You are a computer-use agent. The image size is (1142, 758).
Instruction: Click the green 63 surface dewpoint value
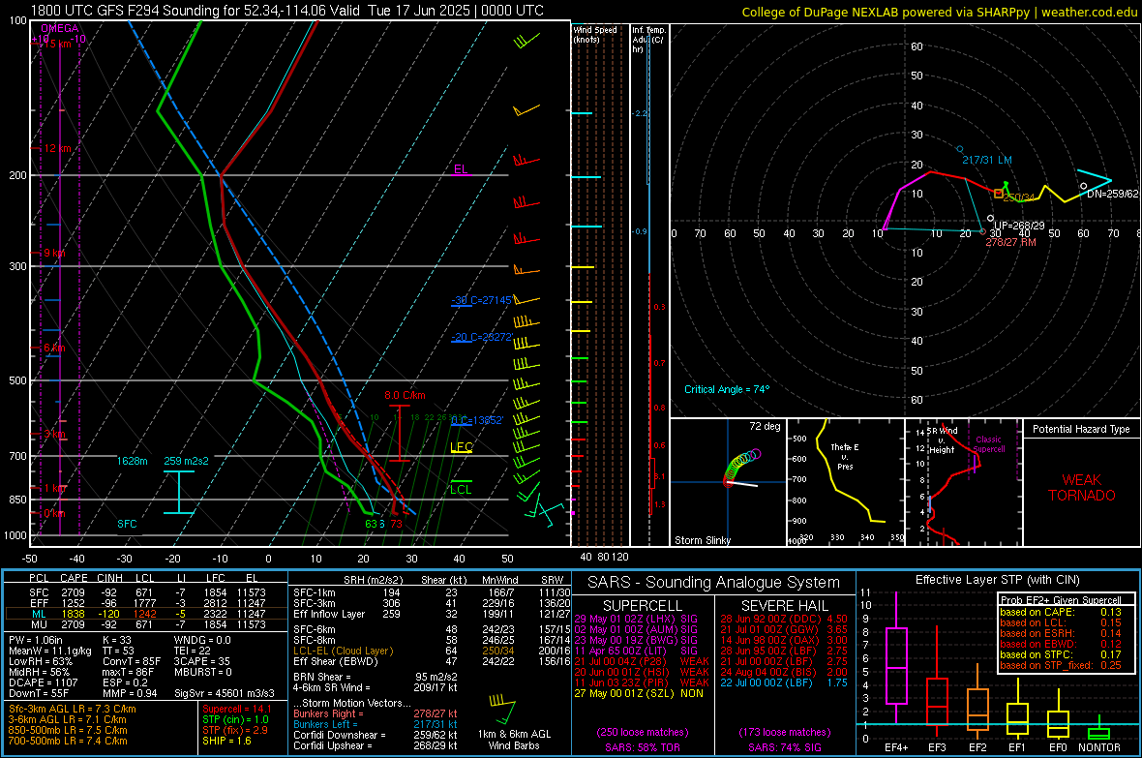click(371, 524)
